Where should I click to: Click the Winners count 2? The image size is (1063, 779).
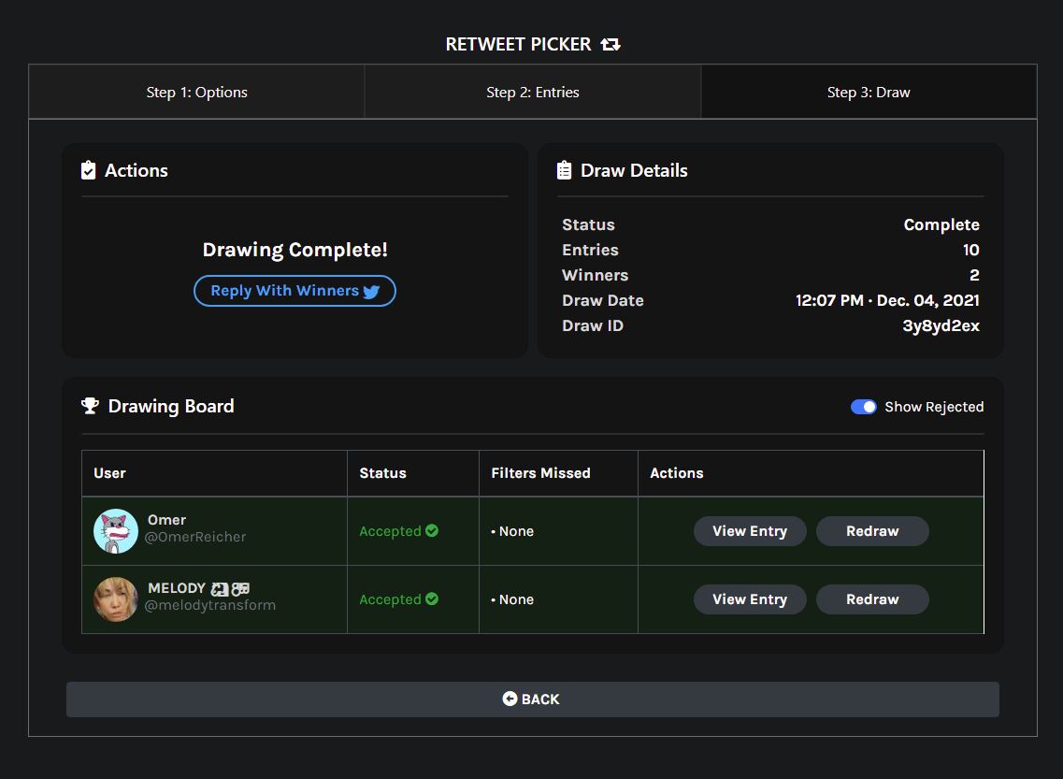pos(974,275)
